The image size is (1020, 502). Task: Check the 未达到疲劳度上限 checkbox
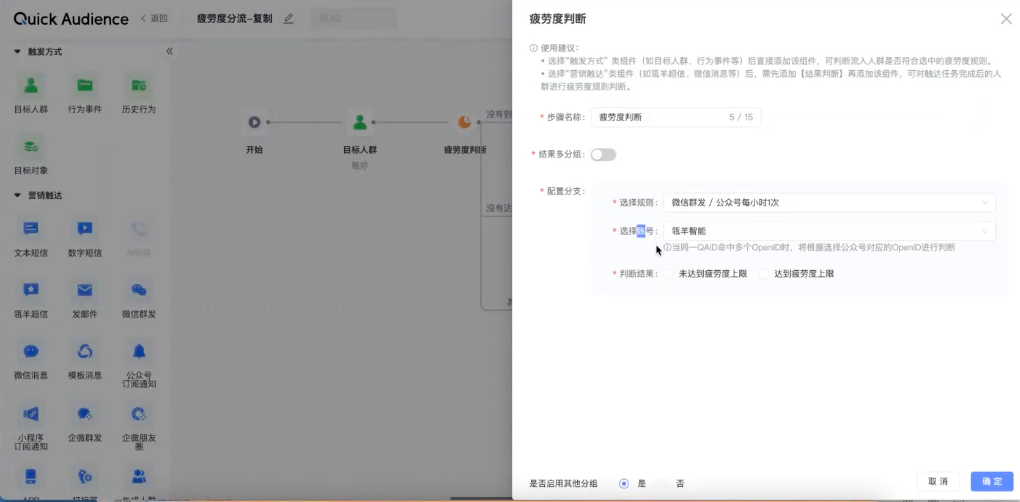[668, 274]
